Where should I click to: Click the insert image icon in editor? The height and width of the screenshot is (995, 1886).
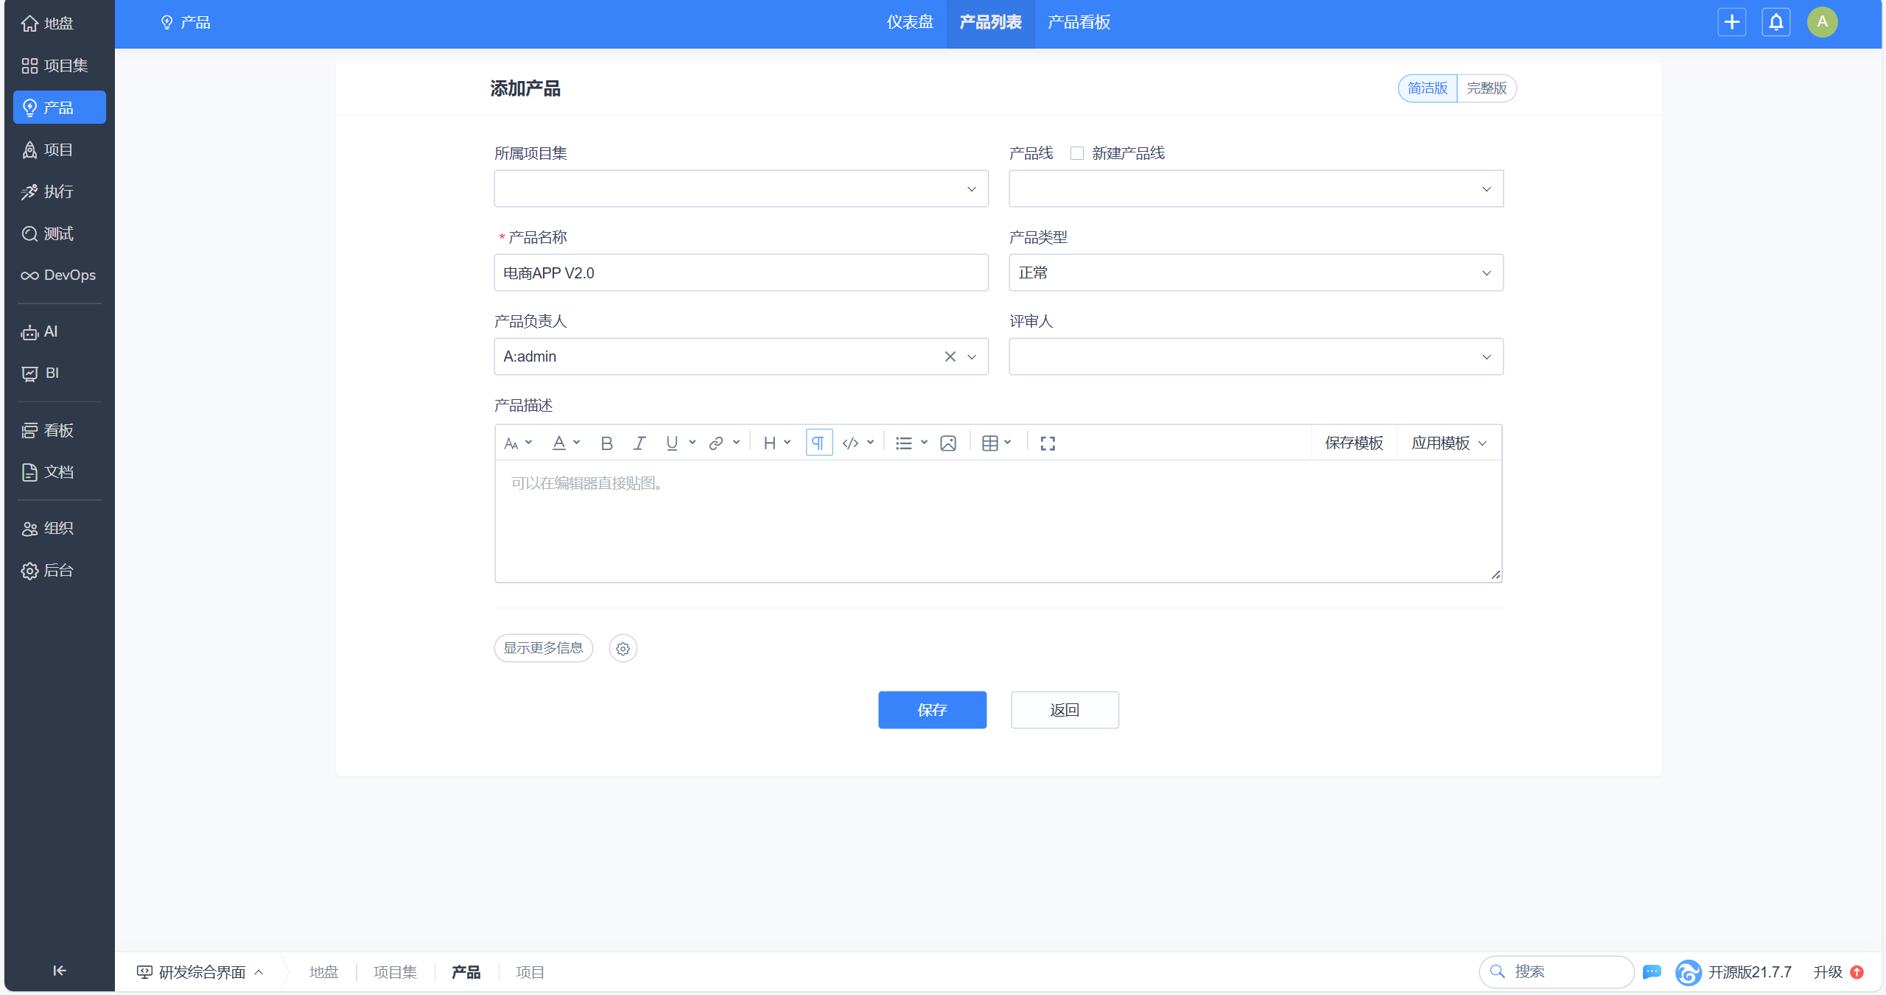(x=948, y=443)
